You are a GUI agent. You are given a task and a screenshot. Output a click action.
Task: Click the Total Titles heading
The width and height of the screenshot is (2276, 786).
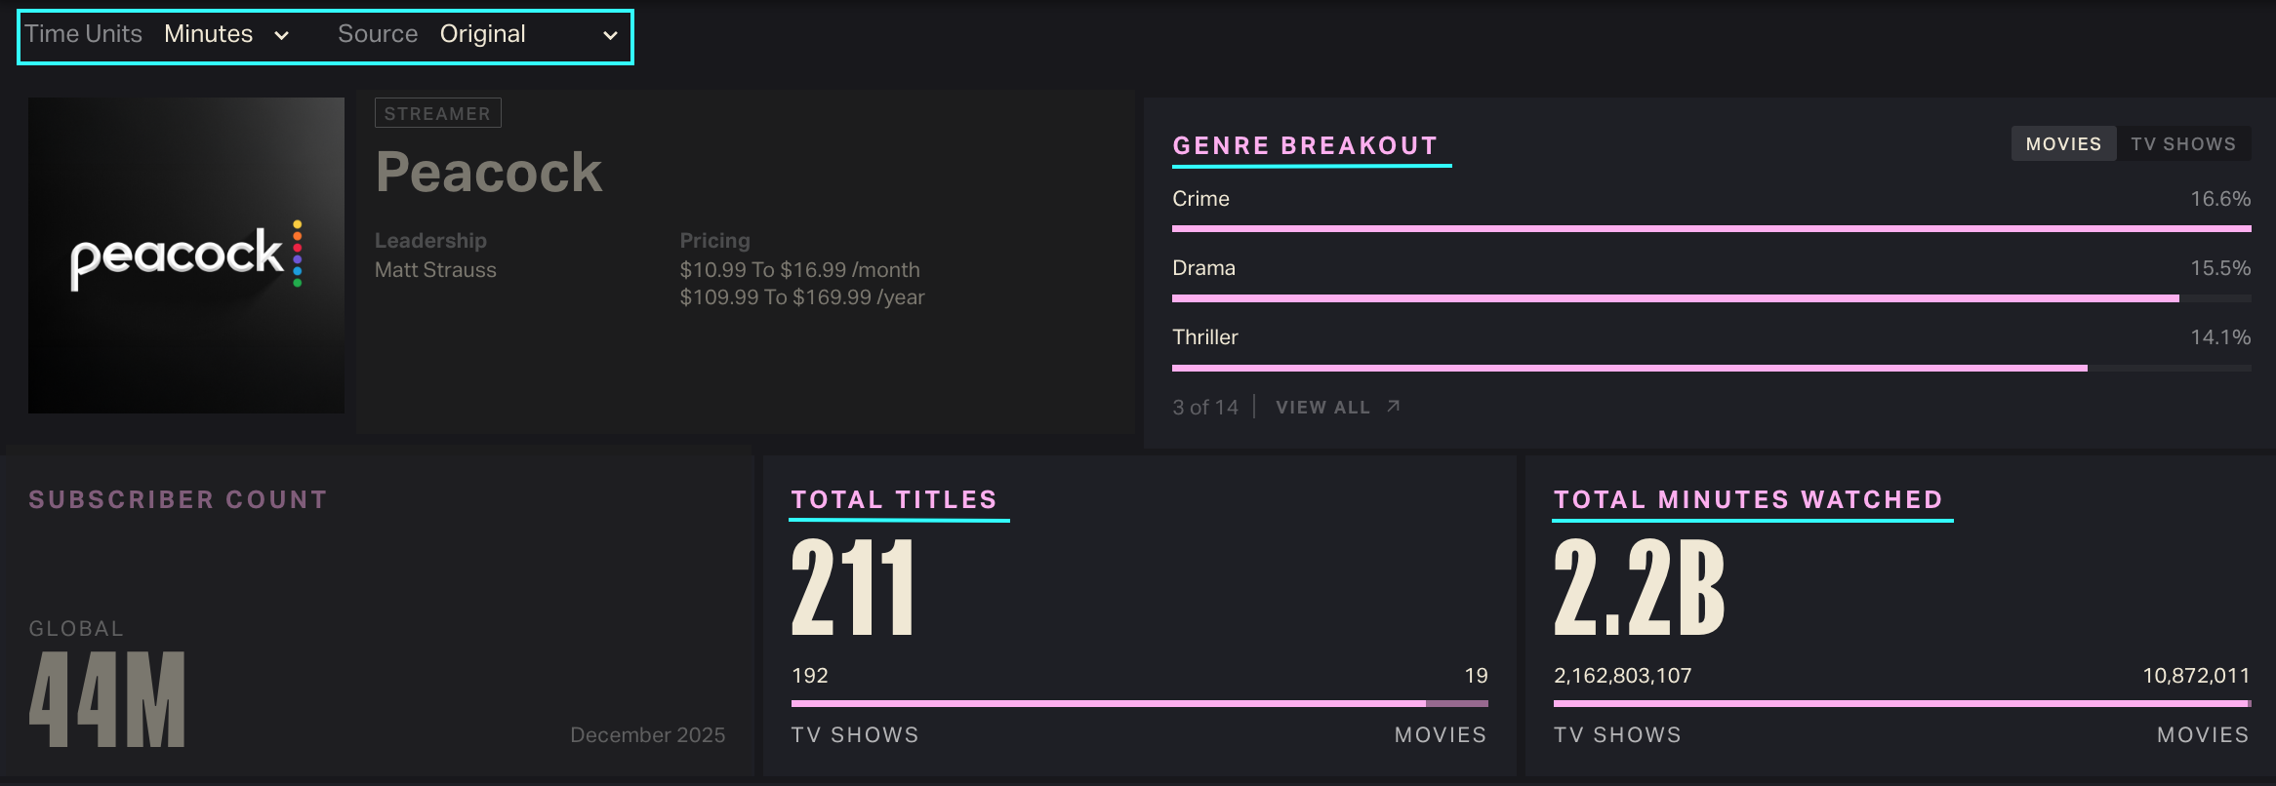[894, 500]
